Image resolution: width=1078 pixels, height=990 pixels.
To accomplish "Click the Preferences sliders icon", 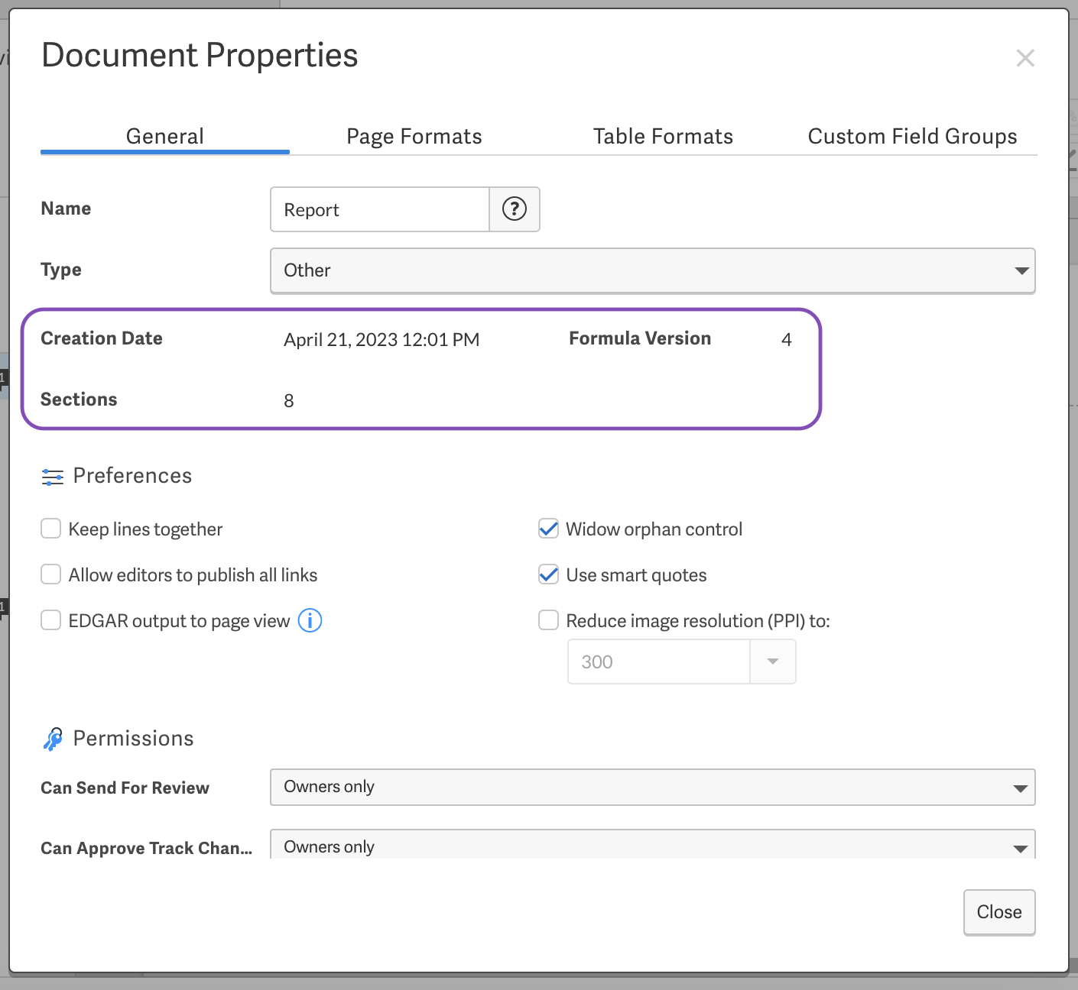I will pos(52,477).
